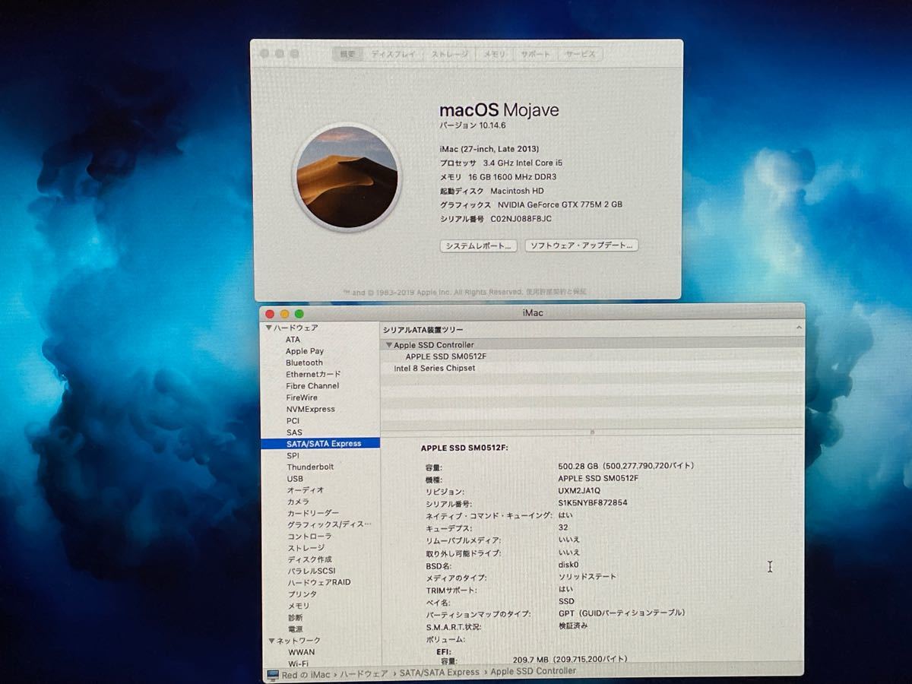912x684 pixels.
Task: Click the sort chevron in シリアルATA装置ツリー header
Action: pos(798,328)
